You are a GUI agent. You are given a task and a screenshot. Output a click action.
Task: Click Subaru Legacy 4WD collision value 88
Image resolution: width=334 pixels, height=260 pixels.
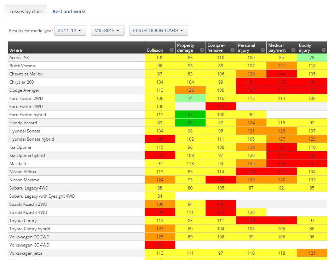click(160, 188)
